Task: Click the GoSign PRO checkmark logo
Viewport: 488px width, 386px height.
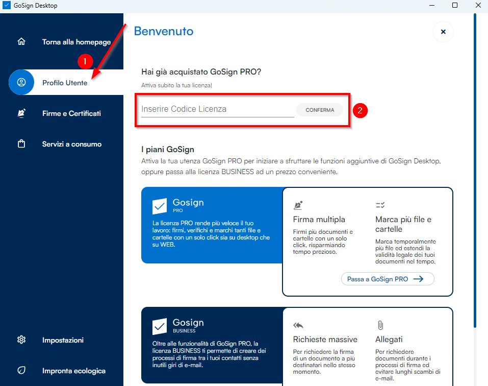Action: (x=160, y=206)
